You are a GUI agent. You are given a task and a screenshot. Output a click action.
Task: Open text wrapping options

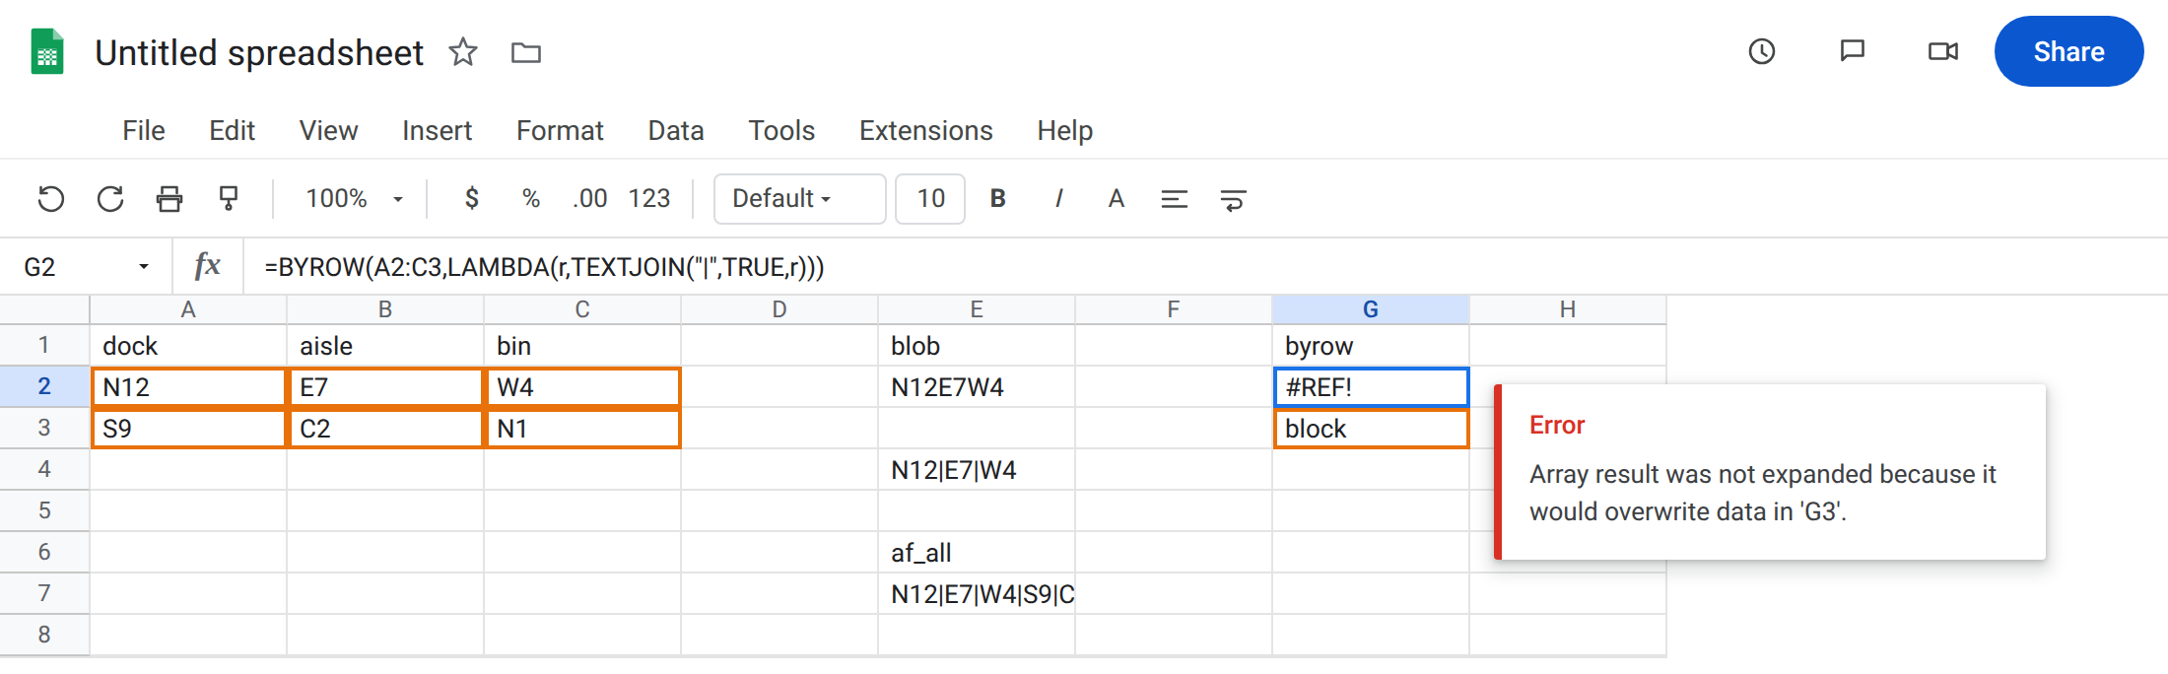pyautogui.click(x=1233, y=200)
